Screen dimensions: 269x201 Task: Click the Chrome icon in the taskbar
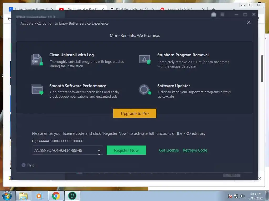tap(56, 196)
